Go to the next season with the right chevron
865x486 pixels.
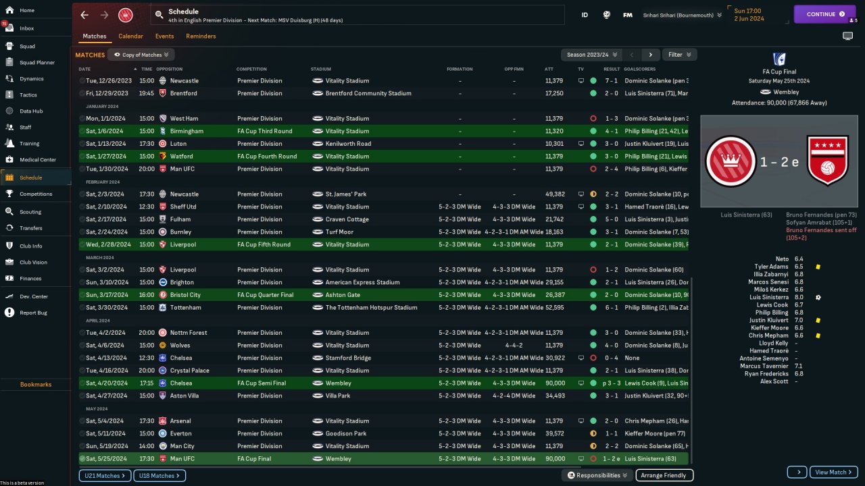point(651,55)
